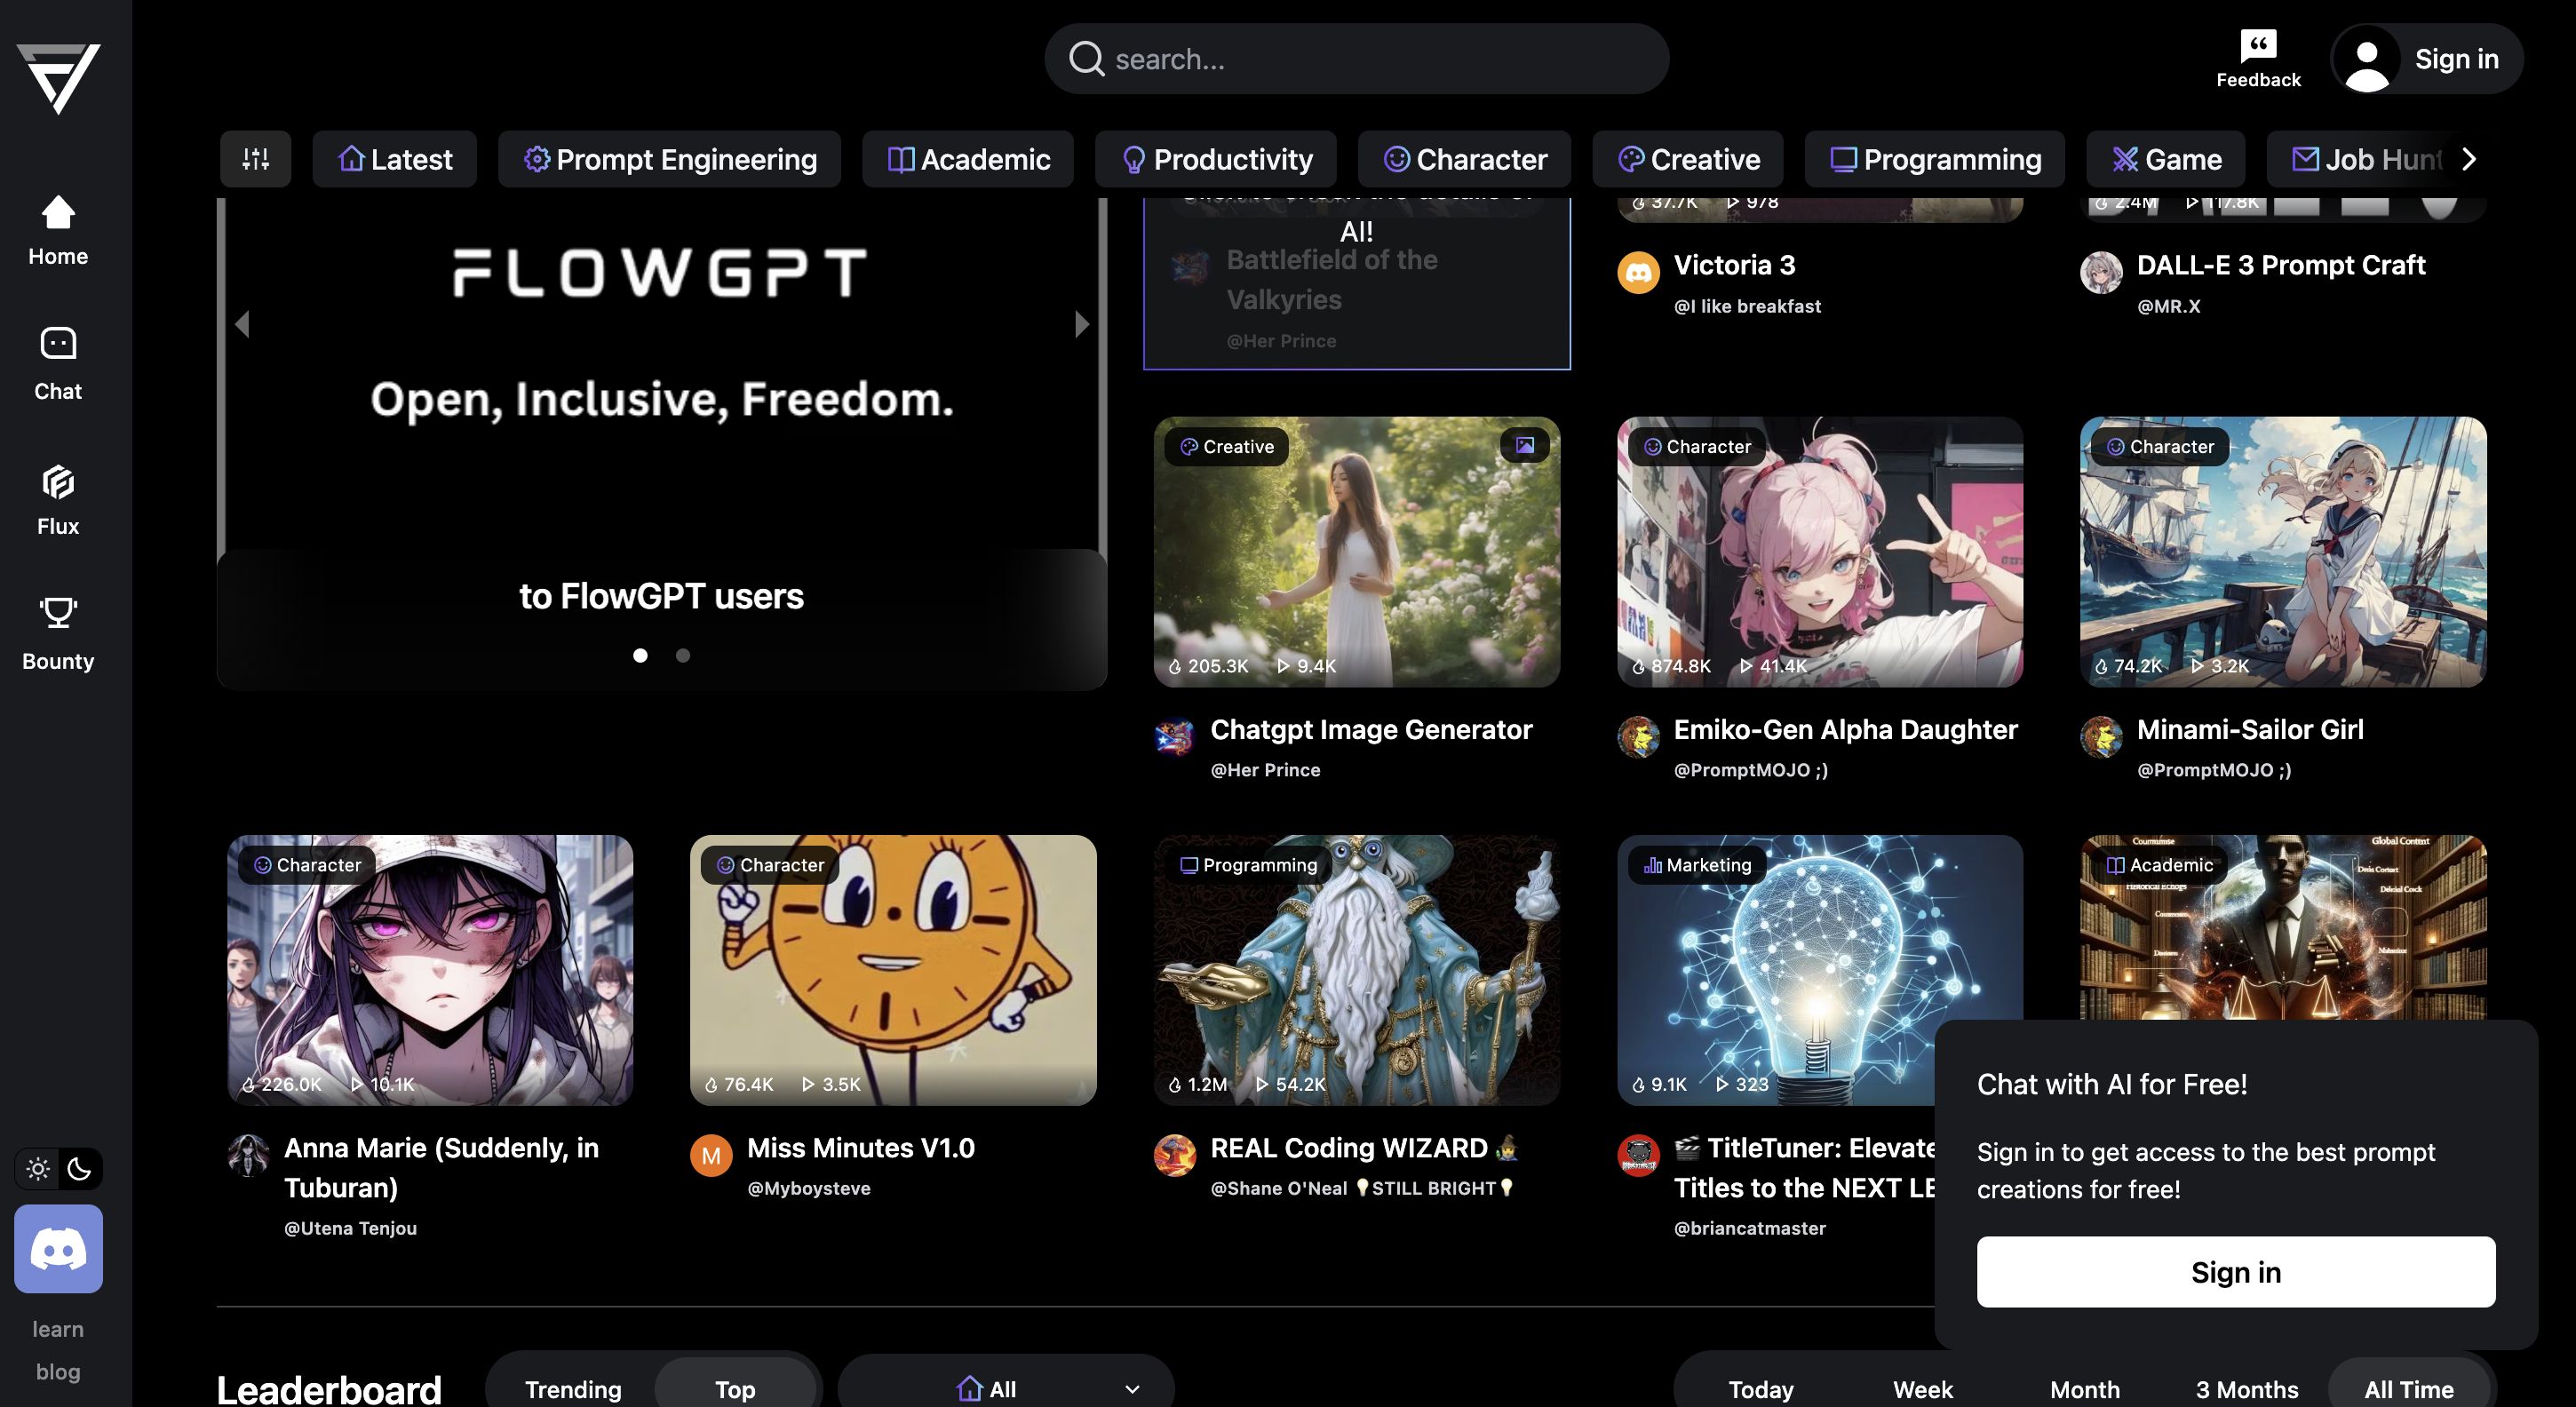Image resolution: width=2576 pixels, height=1407 pixels.
Task: Select the Latest category tab
Action: pos(394,159)
